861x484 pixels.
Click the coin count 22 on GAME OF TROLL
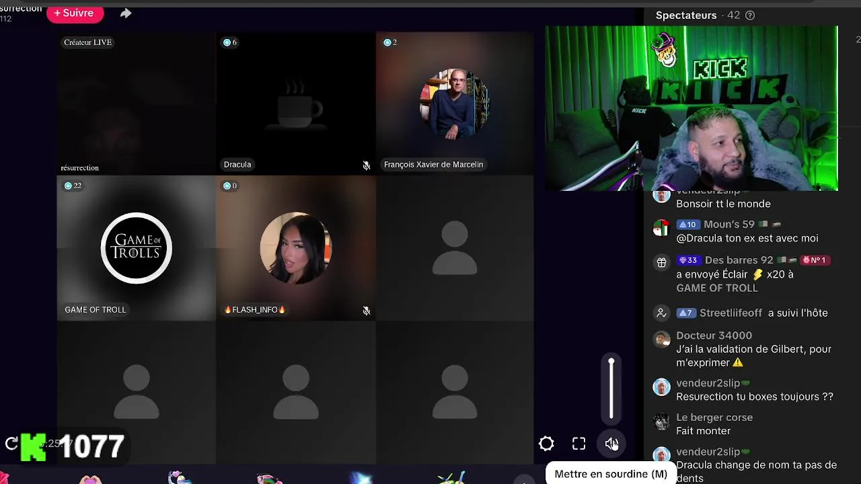(x=73, y=186)
